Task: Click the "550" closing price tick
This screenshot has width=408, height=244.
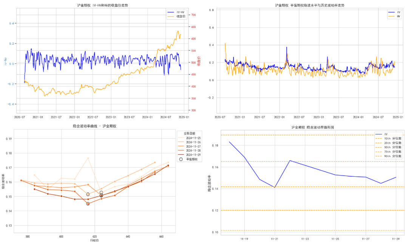Action: (193, 51)
